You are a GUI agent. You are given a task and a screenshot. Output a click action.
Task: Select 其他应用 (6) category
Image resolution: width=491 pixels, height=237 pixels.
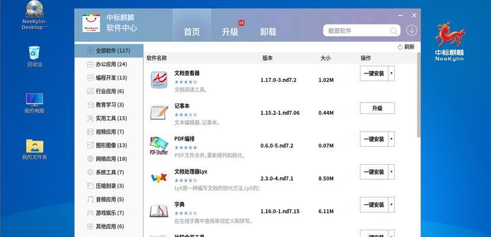109,226
